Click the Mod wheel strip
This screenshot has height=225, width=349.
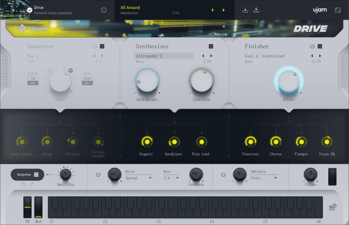pos(38,207)
